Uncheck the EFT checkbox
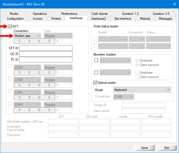This screenshot has width=179, height=153. tap(10, 26)
